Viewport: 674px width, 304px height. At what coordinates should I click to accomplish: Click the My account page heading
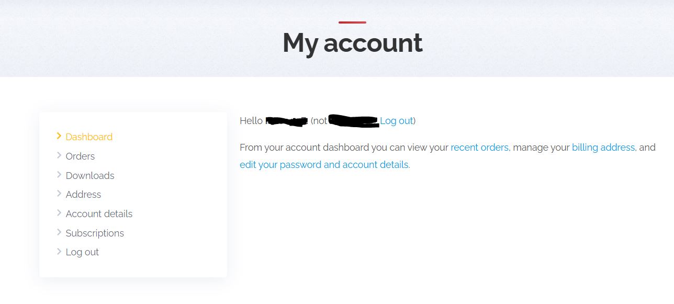(353, 42)
